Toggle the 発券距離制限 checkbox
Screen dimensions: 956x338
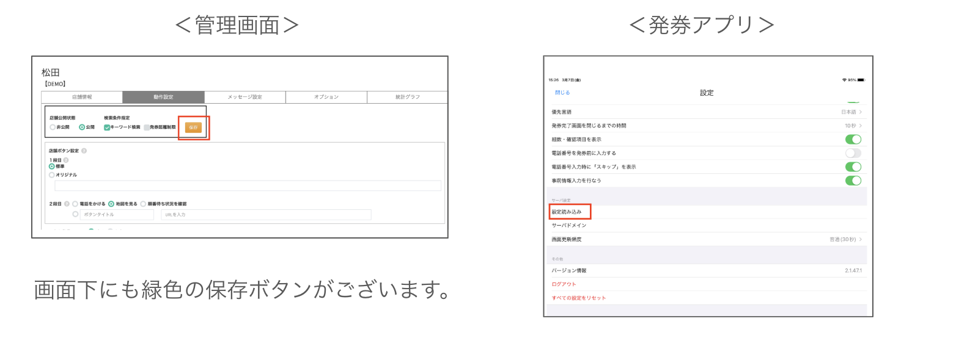pyautogui.click(x=147, y=128)
